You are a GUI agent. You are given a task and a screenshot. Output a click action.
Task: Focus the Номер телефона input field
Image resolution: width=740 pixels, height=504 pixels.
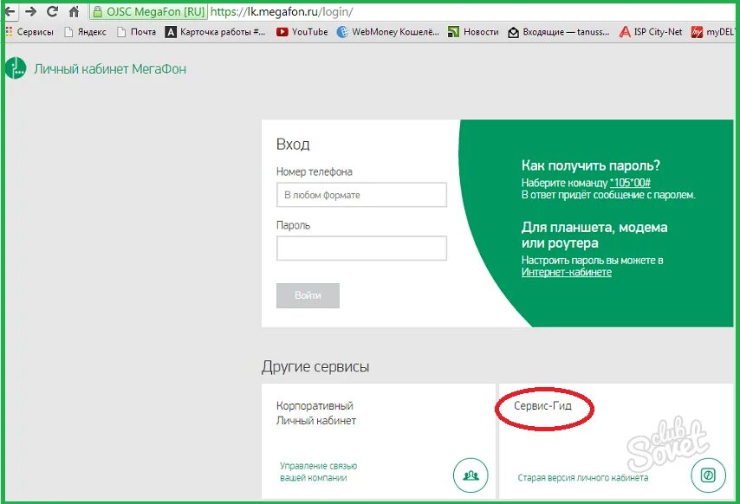click(361, 195)
